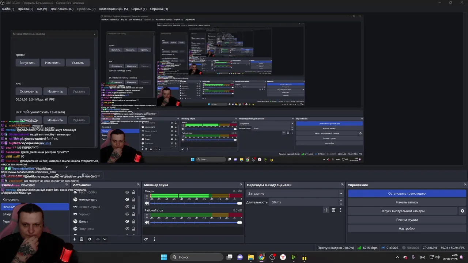Add a new source with the plus icon
The width and height of the screenshot is (468, 263).
point(75,239)
